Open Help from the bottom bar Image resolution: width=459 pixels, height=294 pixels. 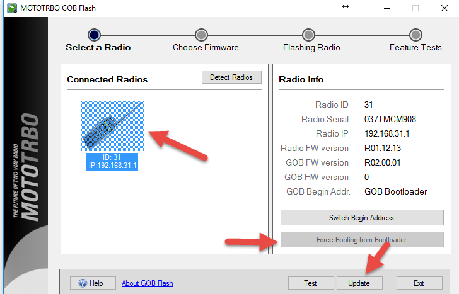tap(93, 283)
